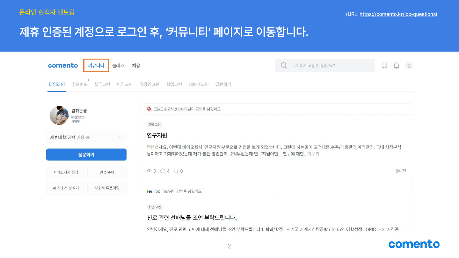
Task: Click view count eye icon on 연구지원 post
Action: pos(149,171)
